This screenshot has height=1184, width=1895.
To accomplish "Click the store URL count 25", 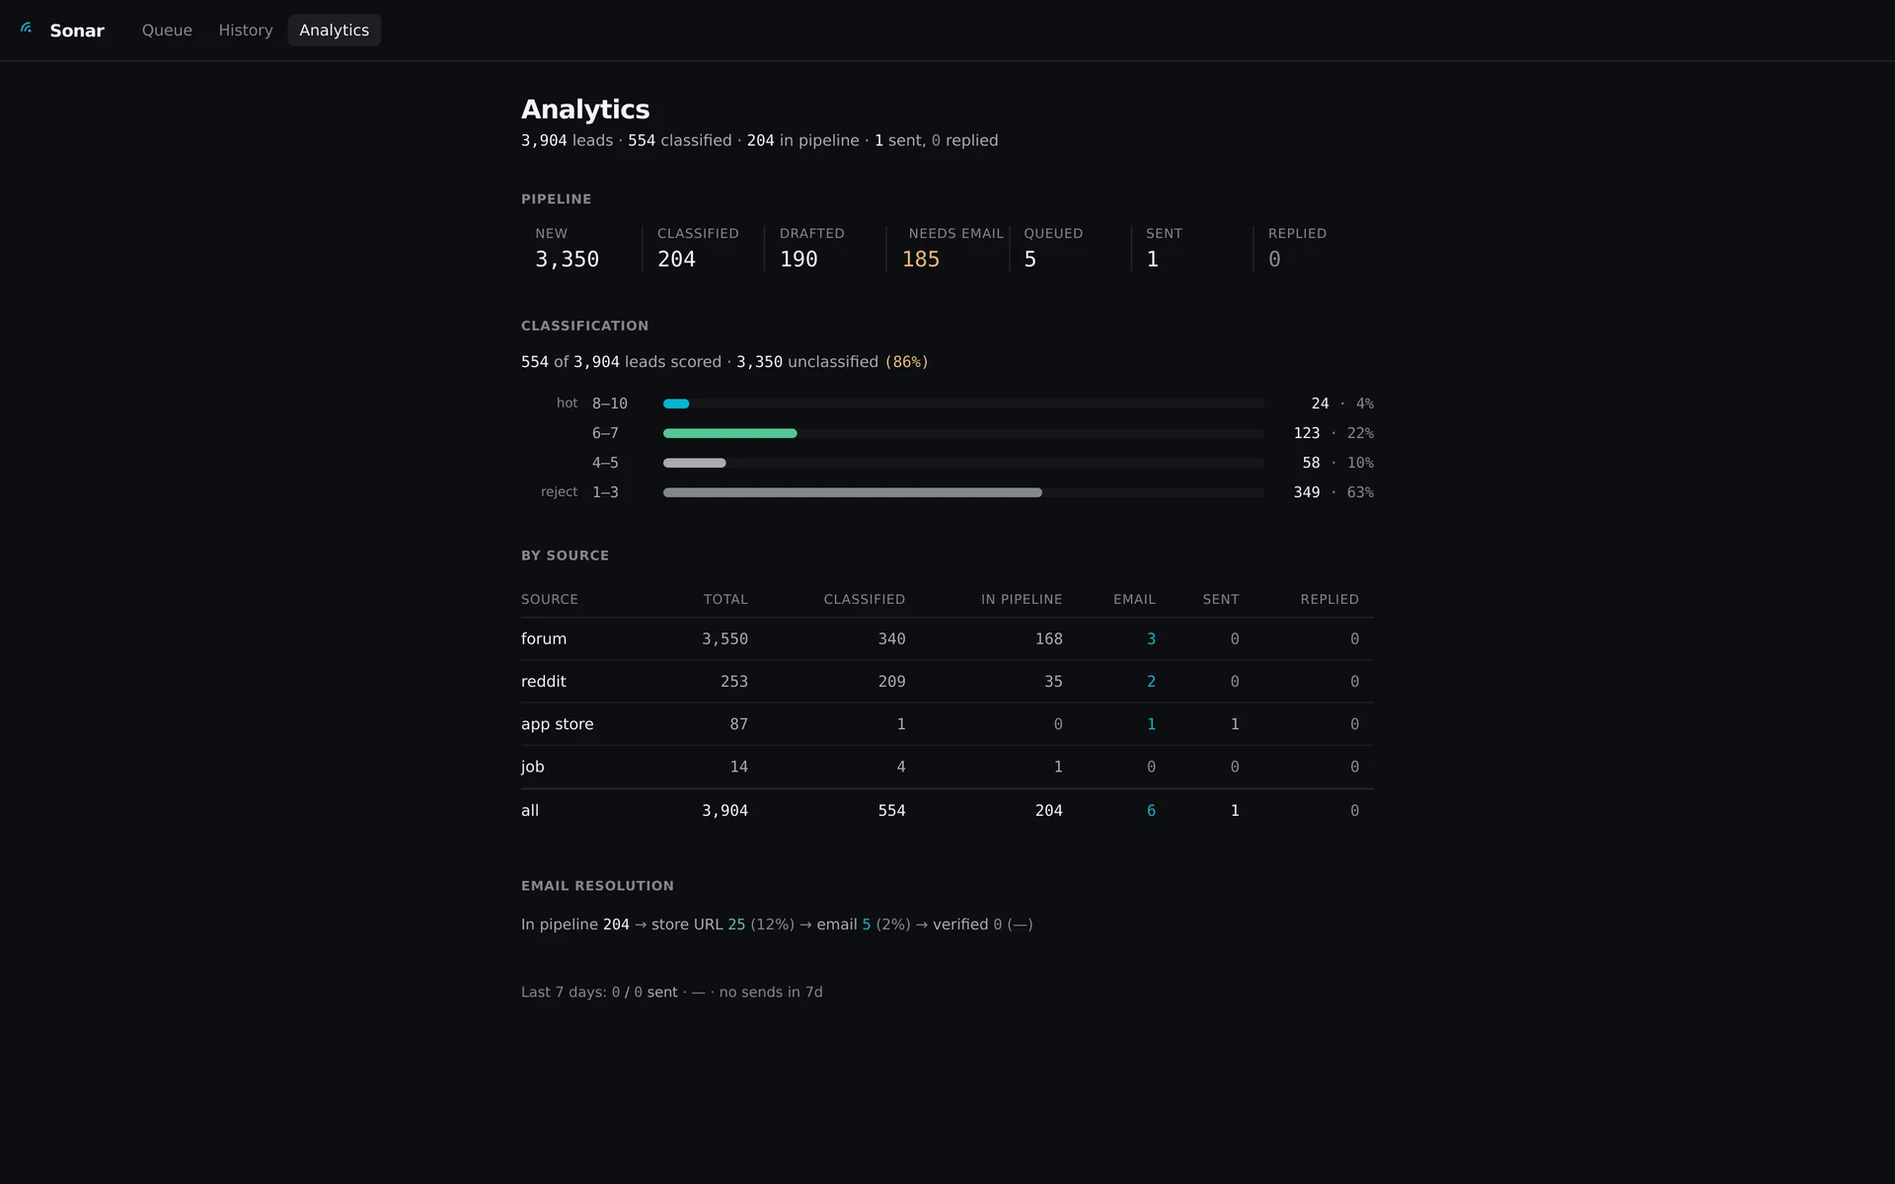I will [736, 925].
